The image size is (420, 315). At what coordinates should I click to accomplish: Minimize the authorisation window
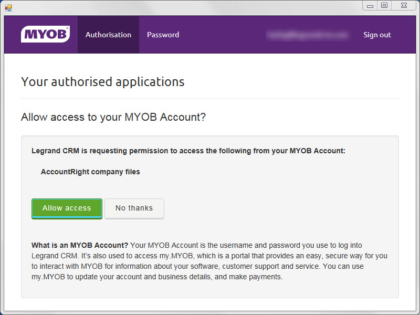point(371,5)
